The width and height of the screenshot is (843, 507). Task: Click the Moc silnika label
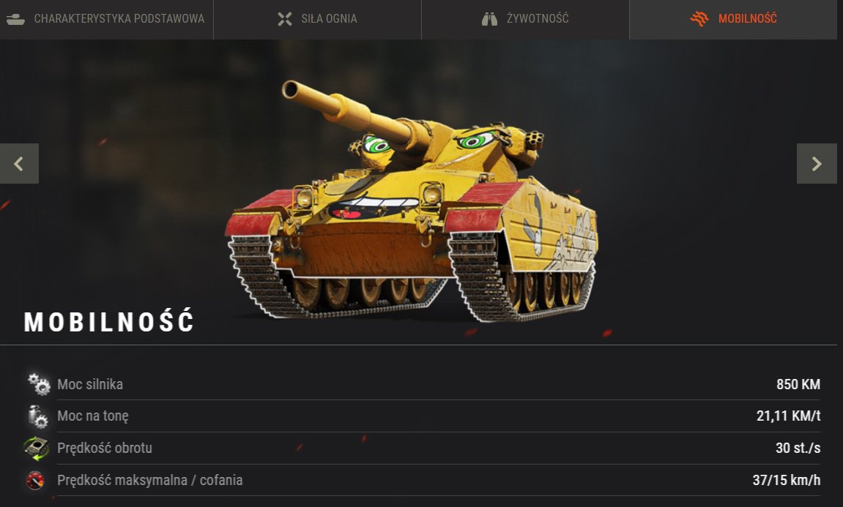click(x=90, y=385)
